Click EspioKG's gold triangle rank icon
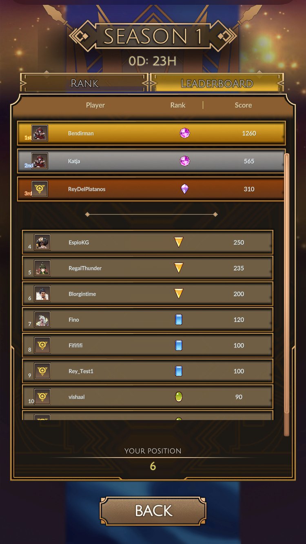 [179, 242]
